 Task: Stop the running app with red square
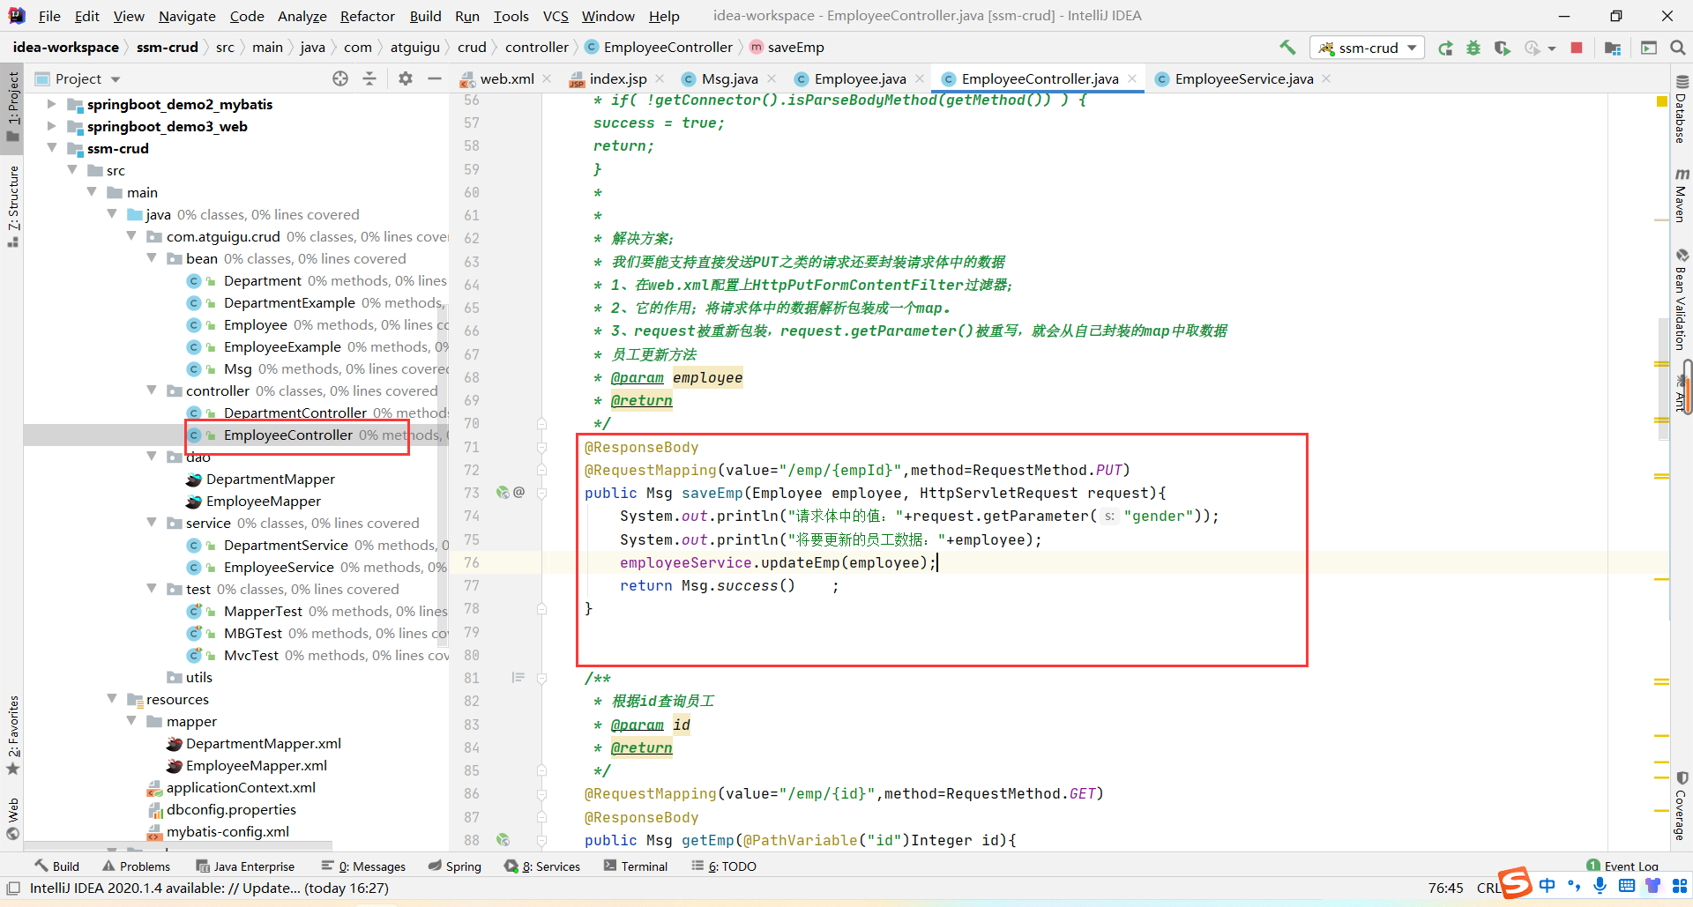pos(1577,48)
